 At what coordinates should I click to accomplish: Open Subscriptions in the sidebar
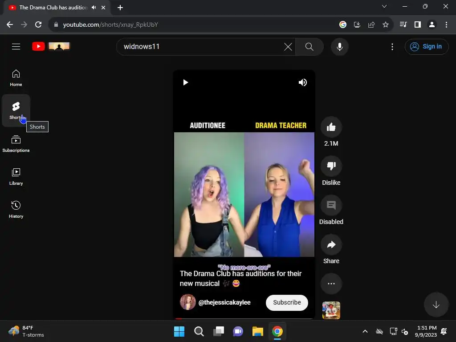coord(16,144)
